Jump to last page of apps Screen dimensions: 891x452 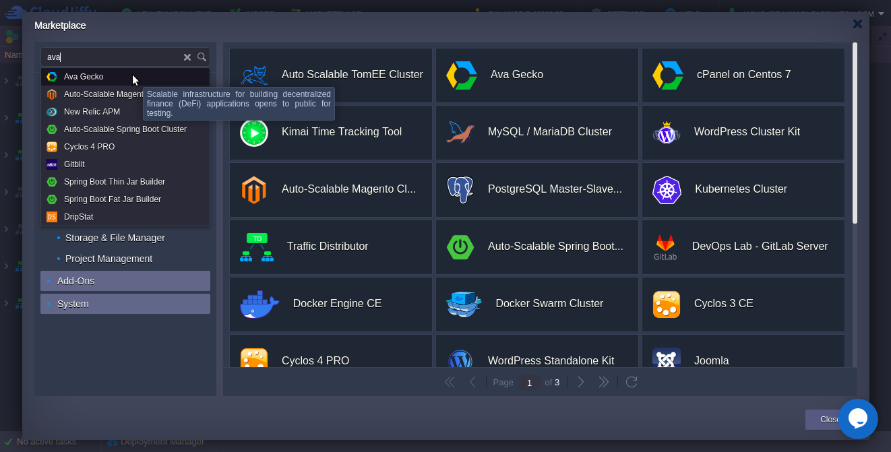604,382
